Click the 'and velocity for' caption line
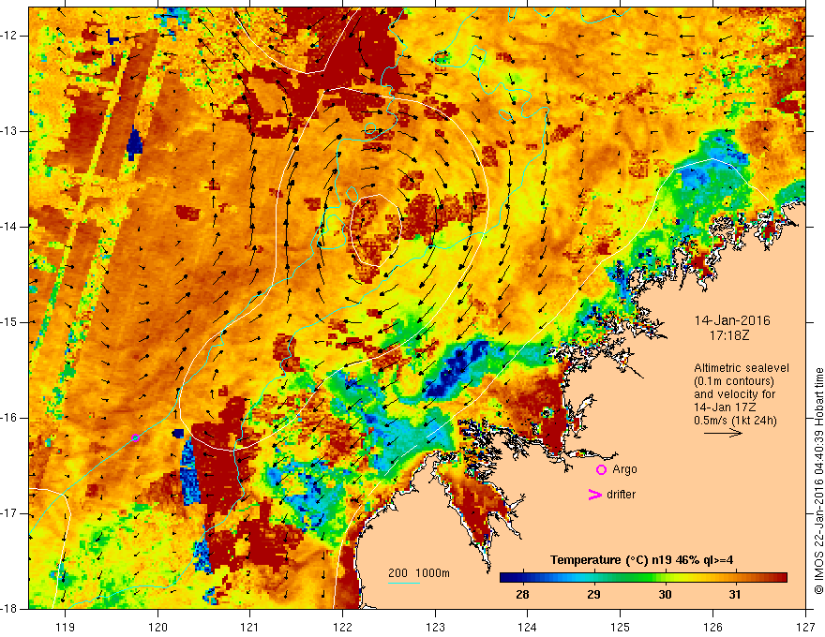 [x=734, y=394]
